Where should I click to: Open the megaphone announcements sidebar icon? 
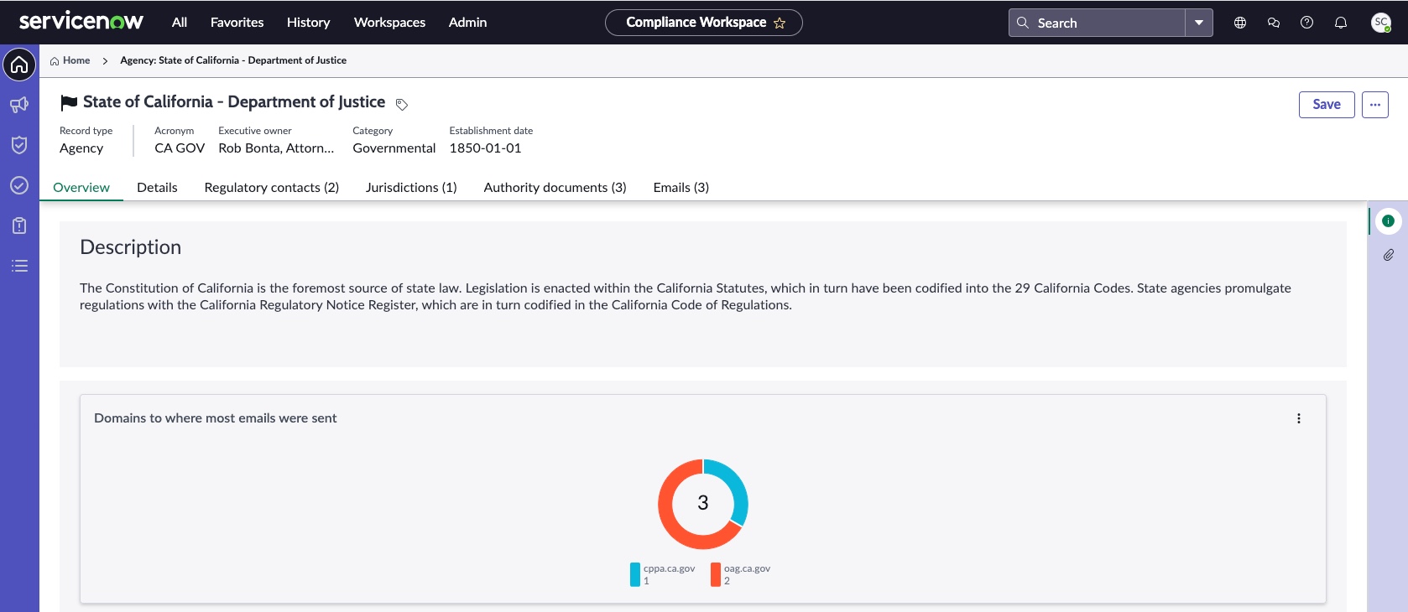(19, 105)
